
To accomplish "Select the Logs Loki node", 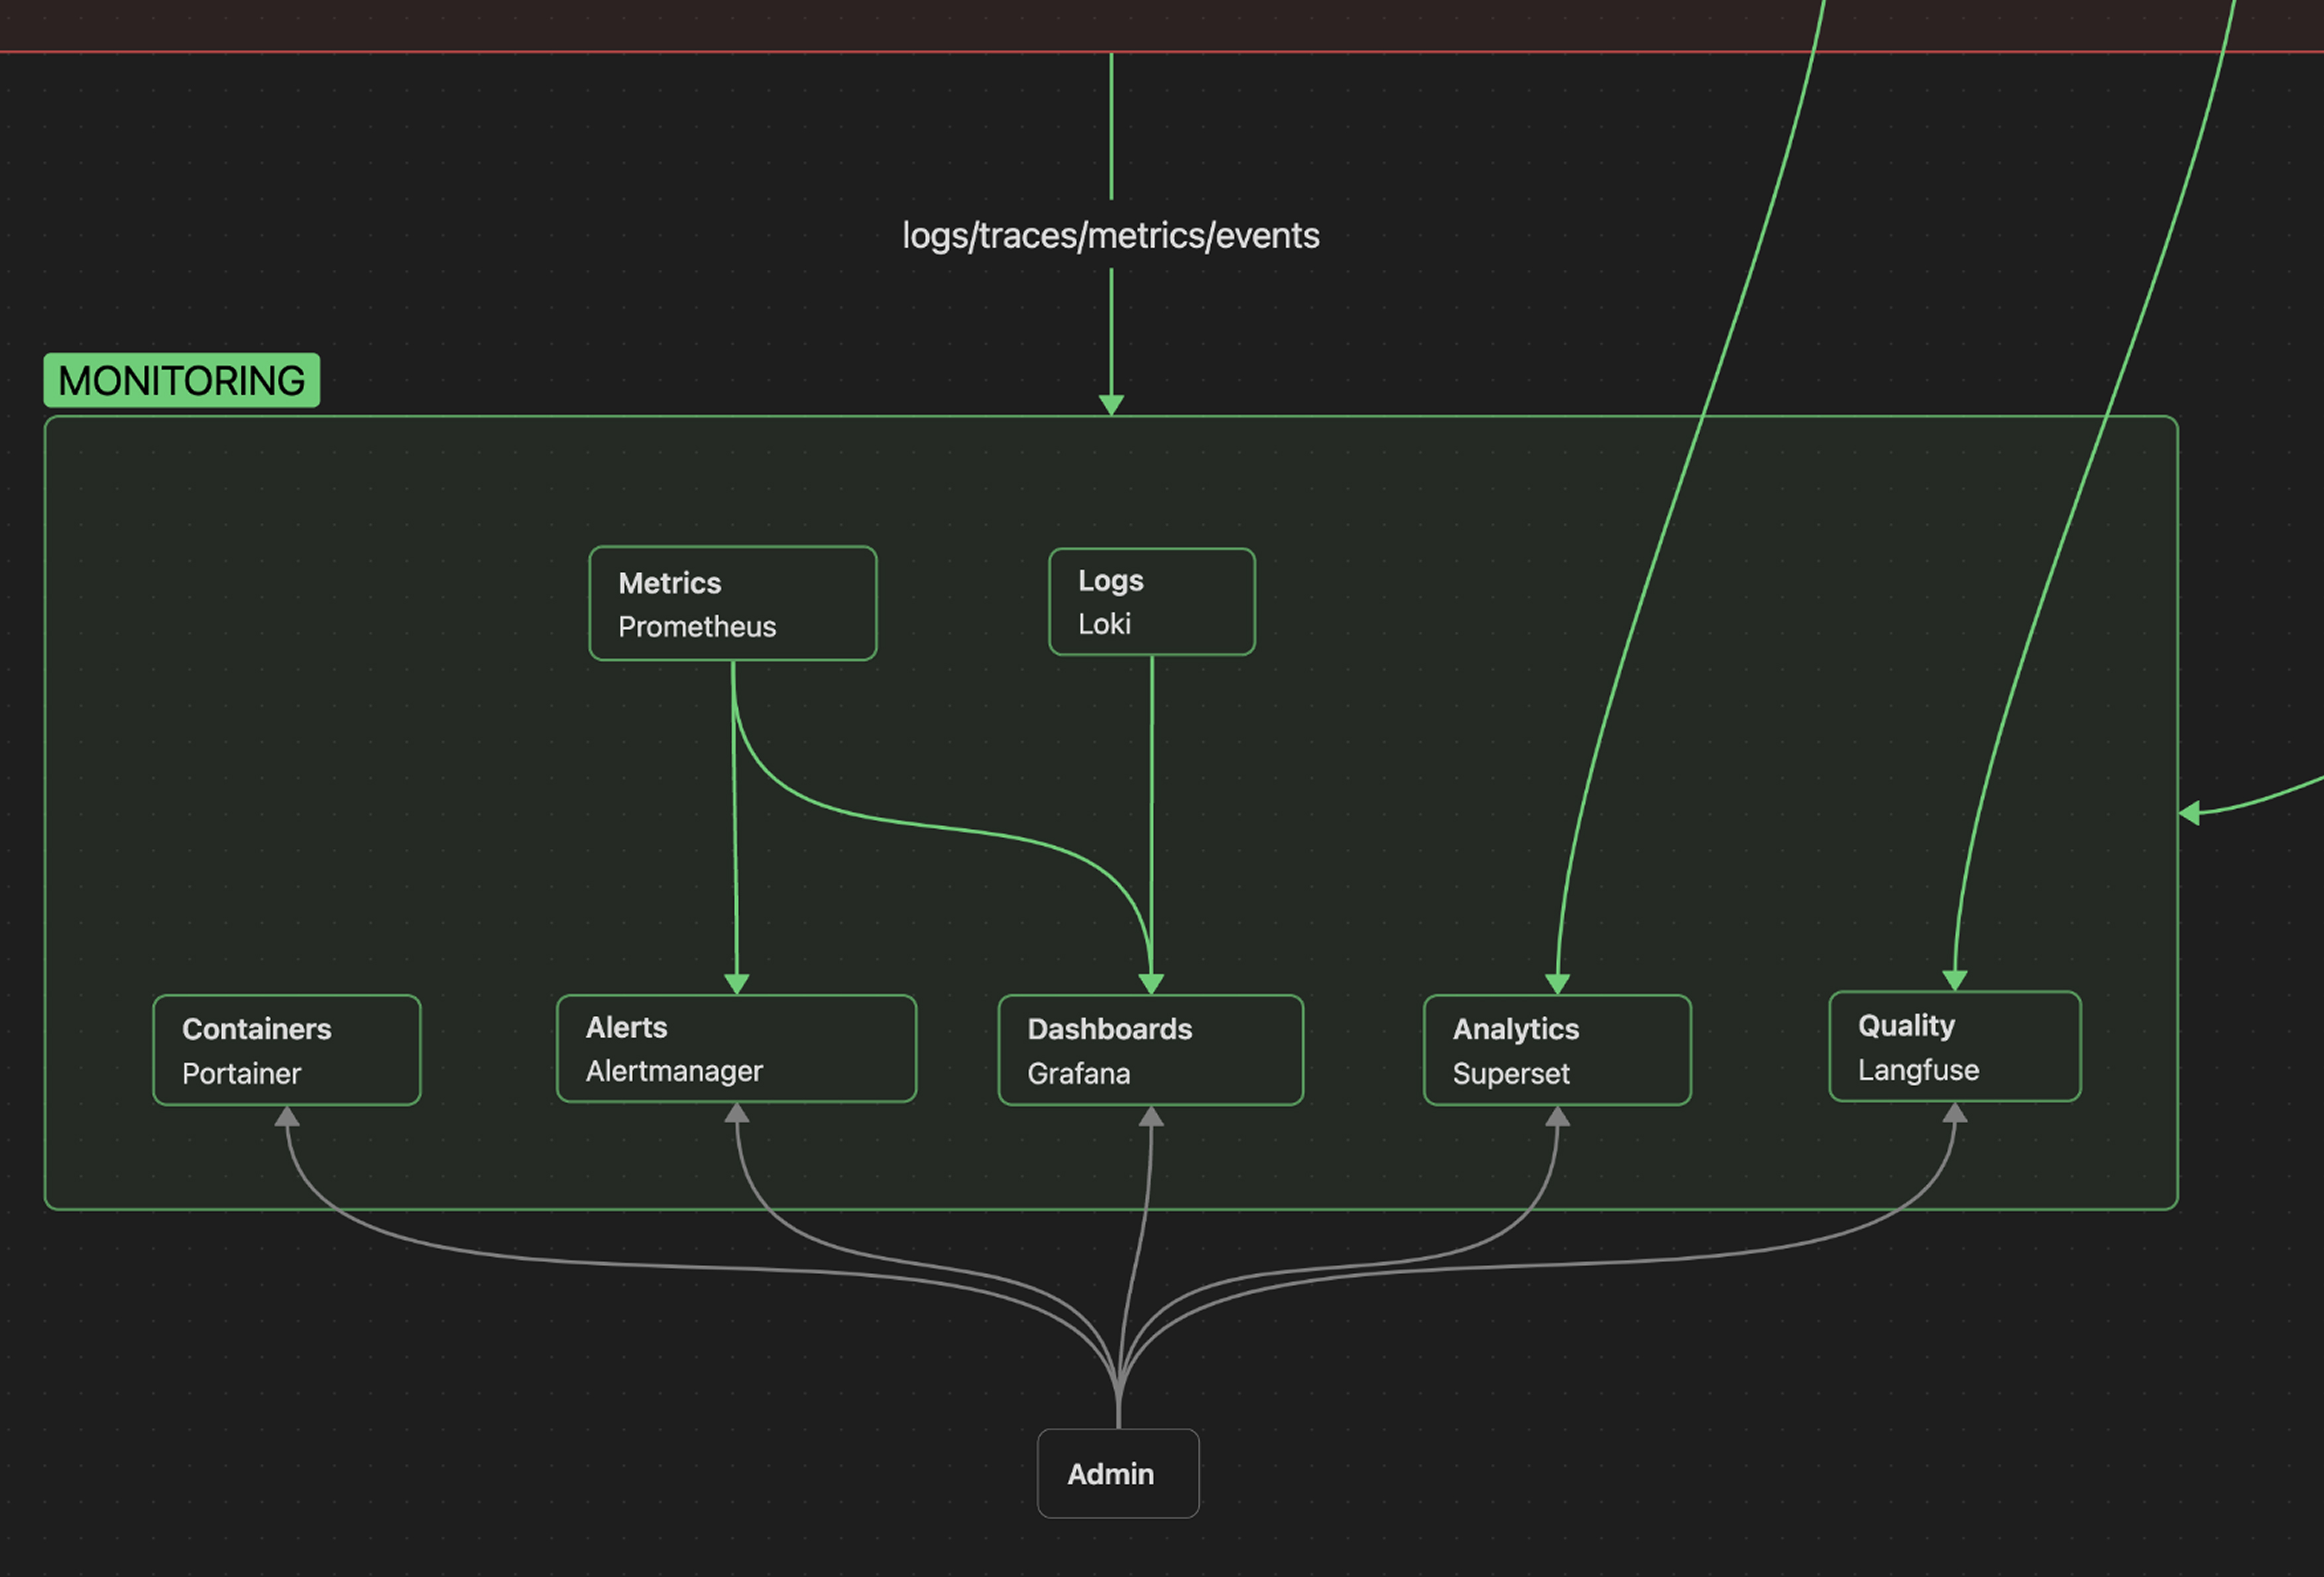I will tap(1152, 602).
